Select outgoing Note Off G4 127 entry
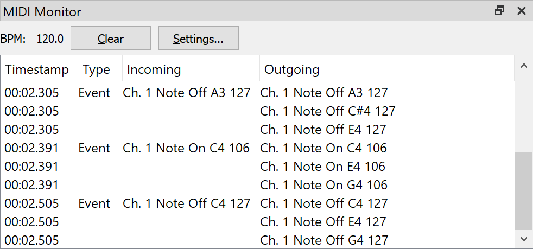This screenshot has width=533, height=249. pyautogui.click(x=324, y=240)
